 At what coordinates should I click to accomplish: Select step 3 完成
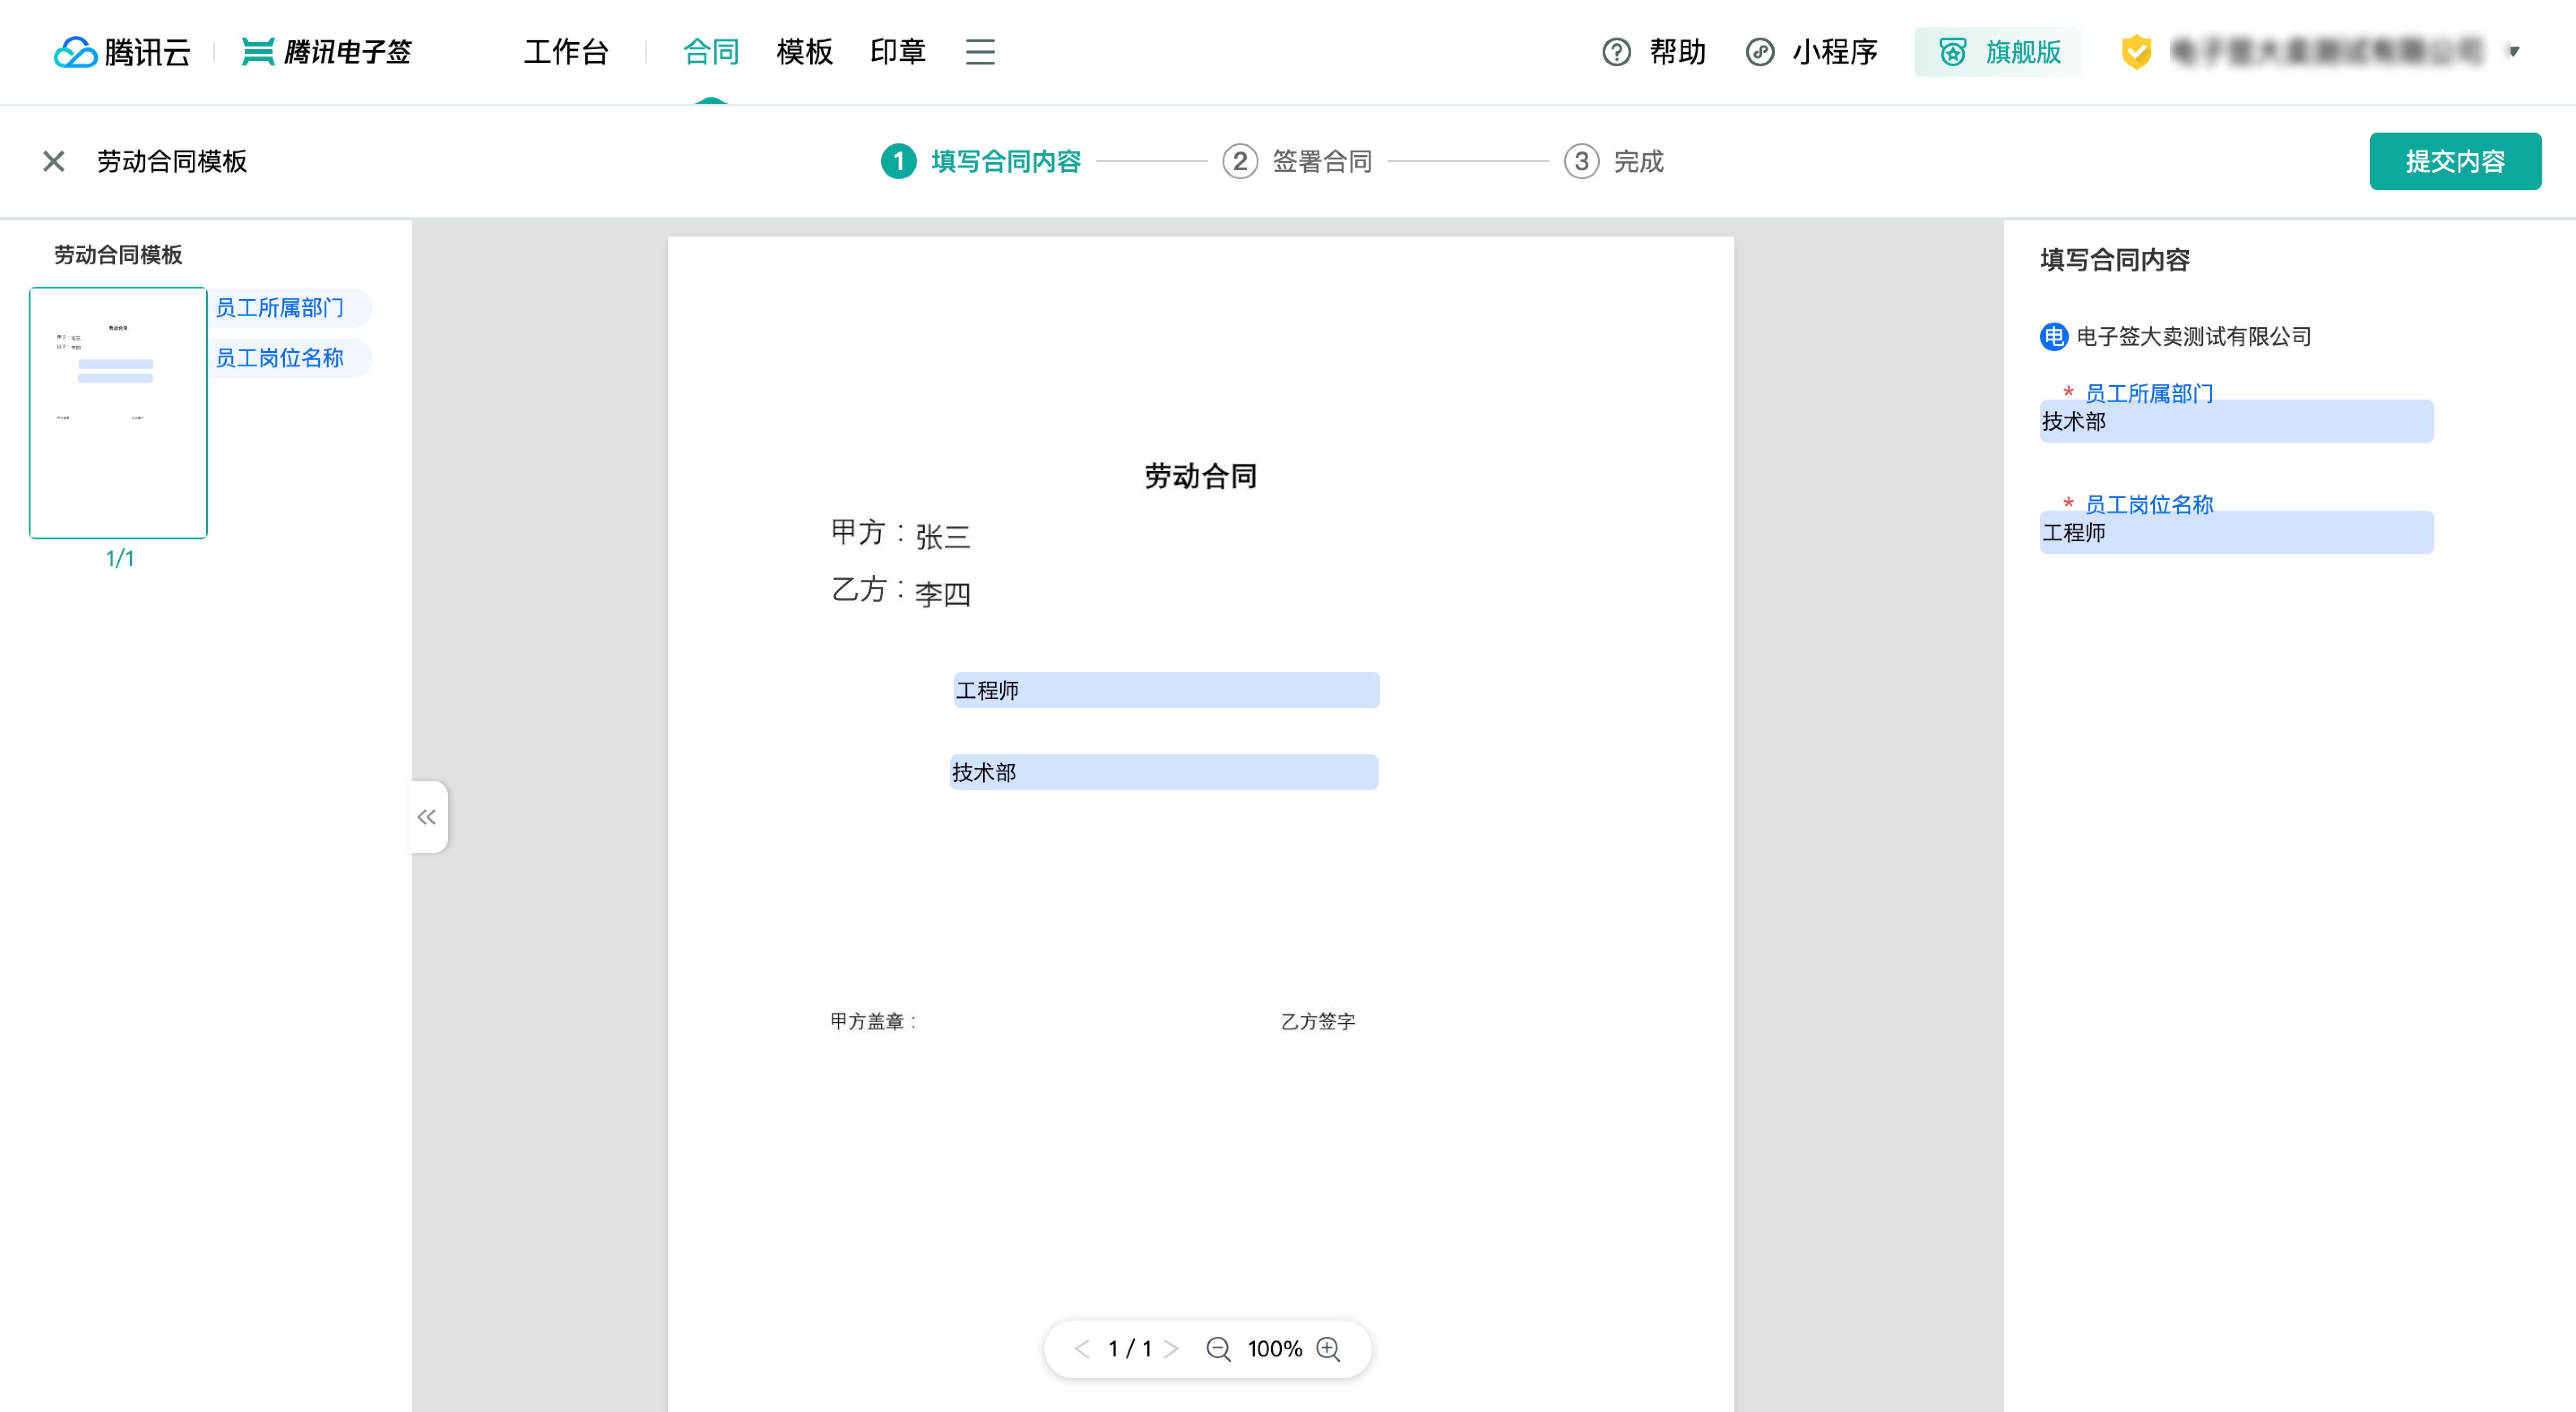1613,161
